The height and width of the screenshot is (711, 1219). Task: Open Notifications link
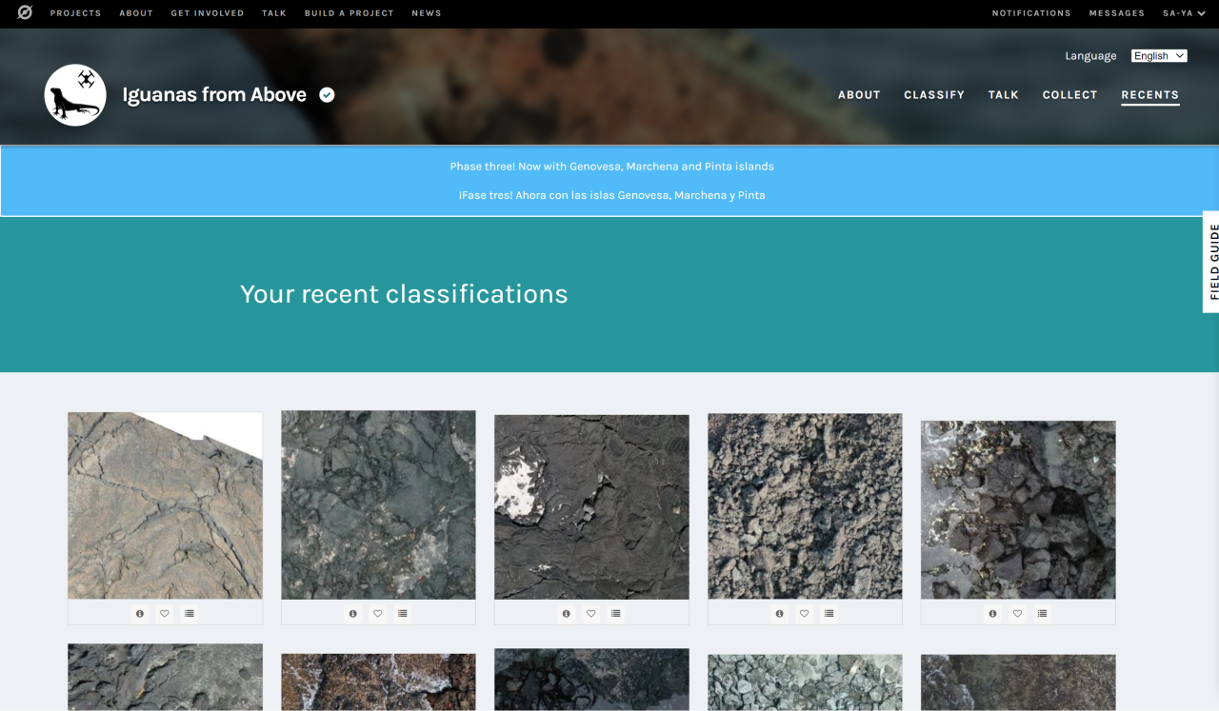click(x=1031, y=13)
